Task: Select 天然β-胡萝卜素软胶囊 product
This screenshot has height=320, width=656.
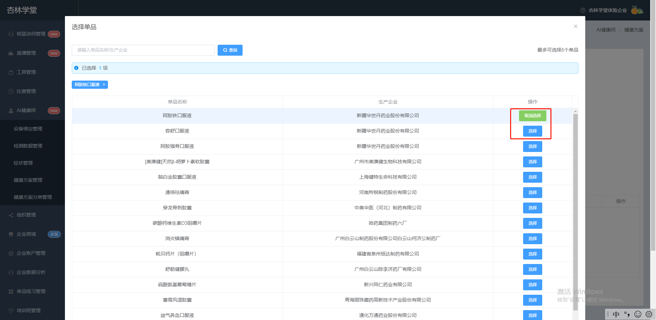Action: tap(532, 162)
